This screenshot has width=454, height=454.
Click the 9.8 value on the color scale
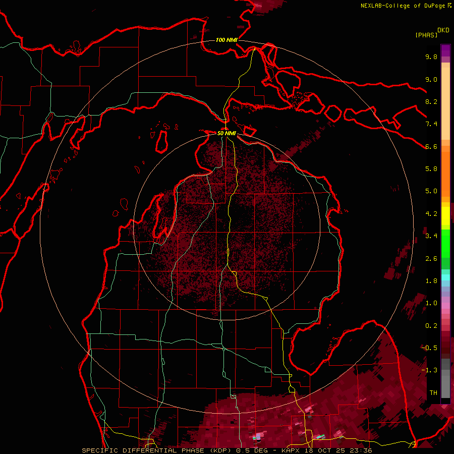431,56
